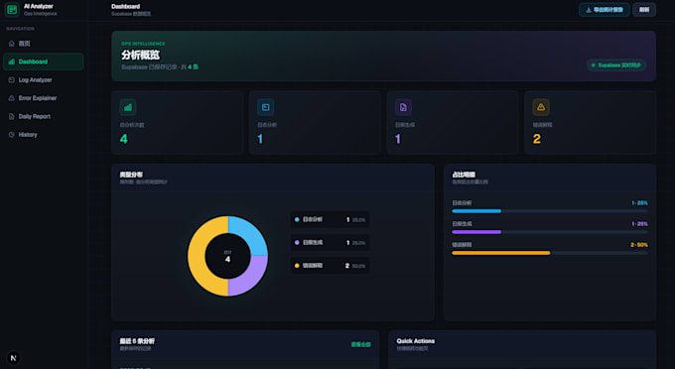Viewport: 675px width, 369px height.
Task: Click the Supabase realtime sync badge
Action: tap(616, 65)
